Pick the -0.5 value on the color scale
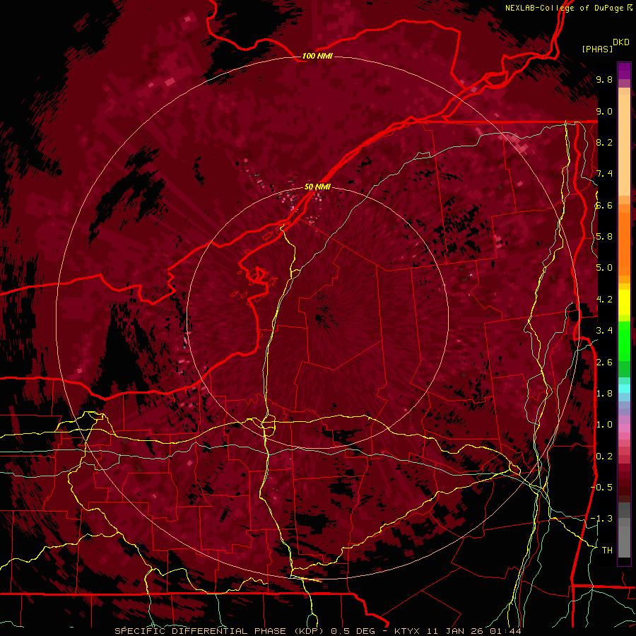This screenshot has height=636, width=636. [x=601, y=488]
